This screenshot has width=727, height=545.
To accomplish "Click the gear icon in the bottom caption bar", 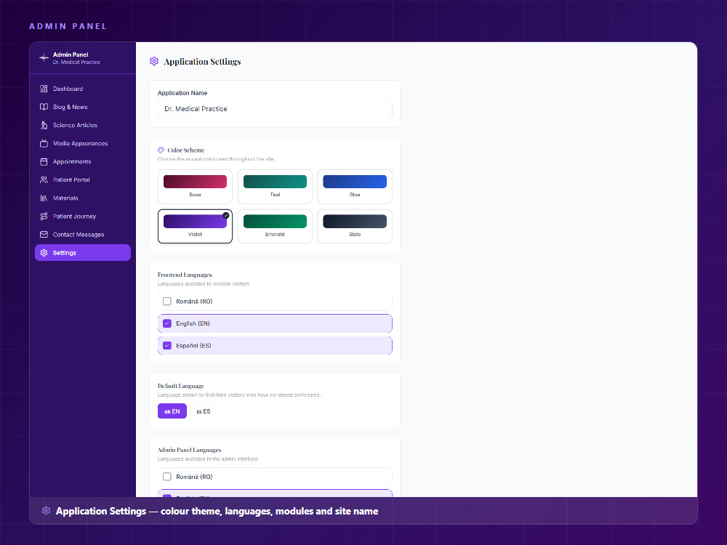I will click(46, 511).
